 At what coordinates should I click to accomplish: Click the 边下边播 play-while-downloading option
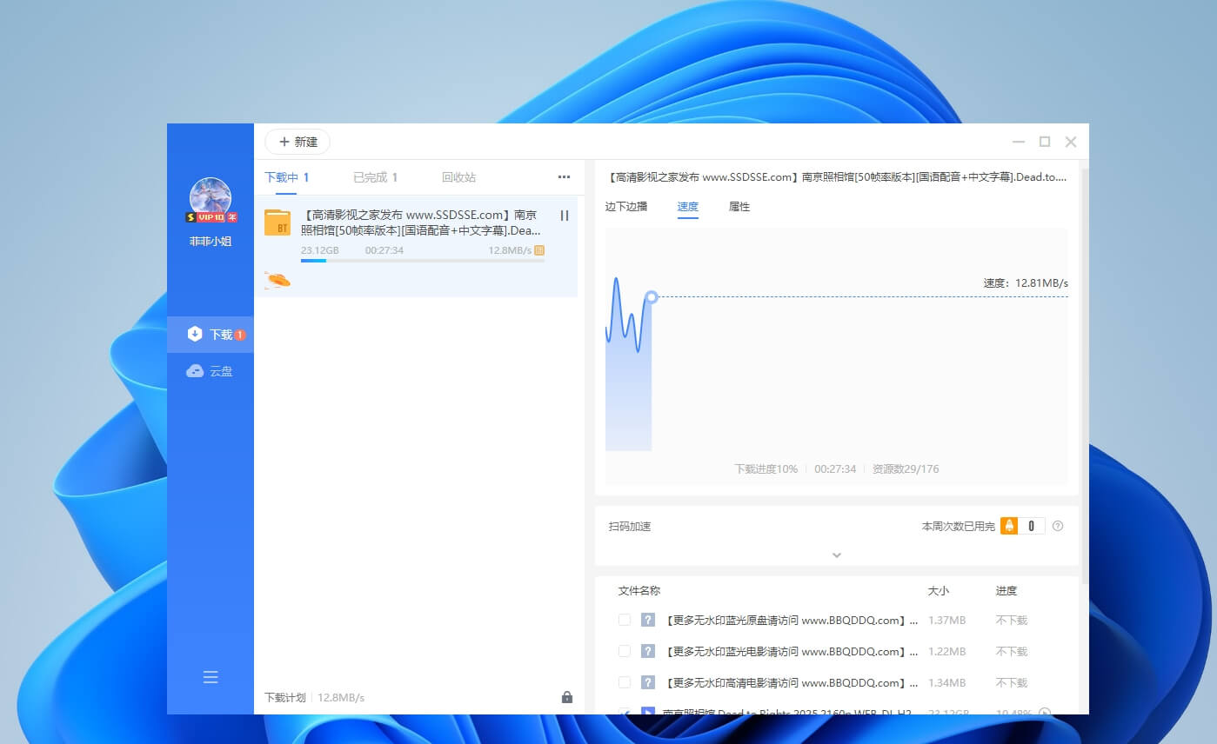click(625, 207)
